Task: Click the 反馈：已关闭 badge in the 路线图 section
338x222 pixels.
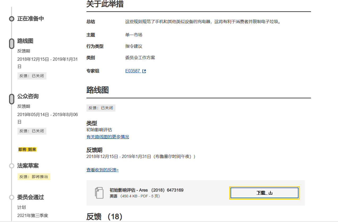Action: pos(101,108)
